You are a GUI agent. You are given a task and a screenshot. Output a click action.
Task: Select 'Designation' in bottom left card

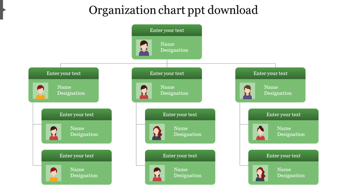[84, 176]
